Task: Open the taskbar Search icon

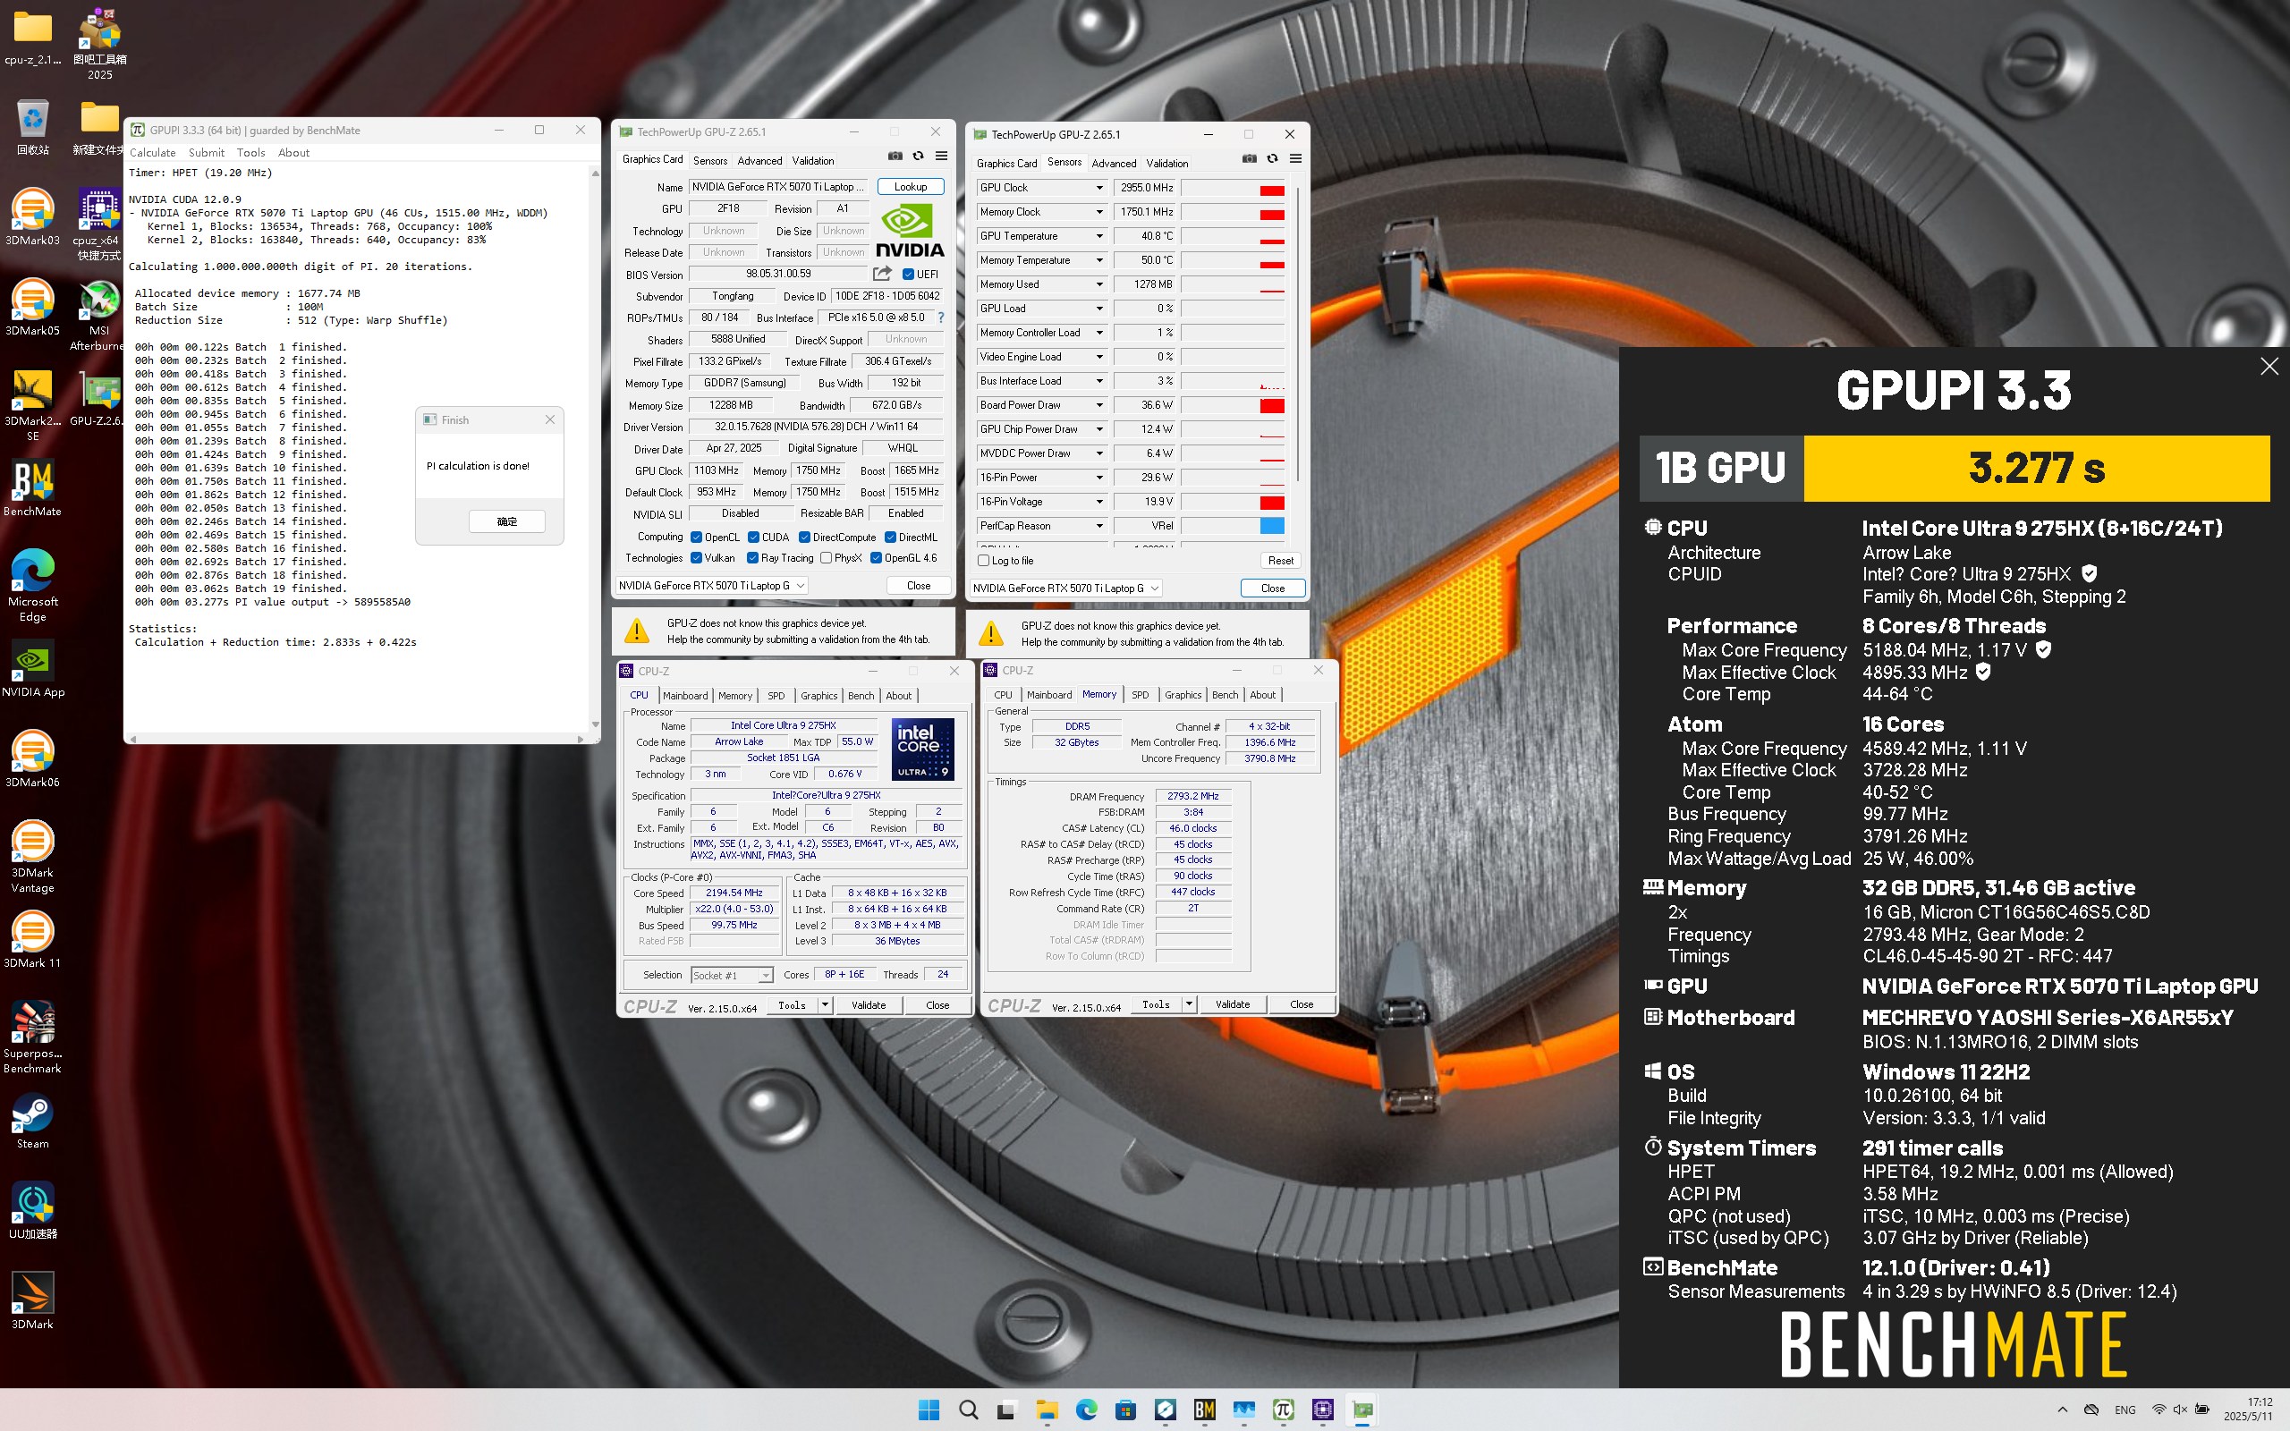Action: (968, 1410)
